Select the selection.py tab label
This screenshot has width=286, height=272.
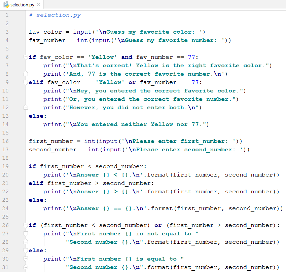click(x=22, y=5)
